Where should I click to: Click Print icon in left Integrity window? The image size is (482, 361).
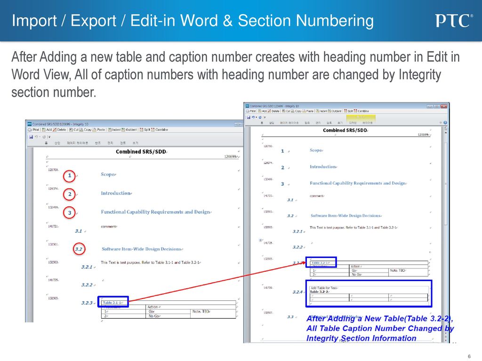point(30,130)
